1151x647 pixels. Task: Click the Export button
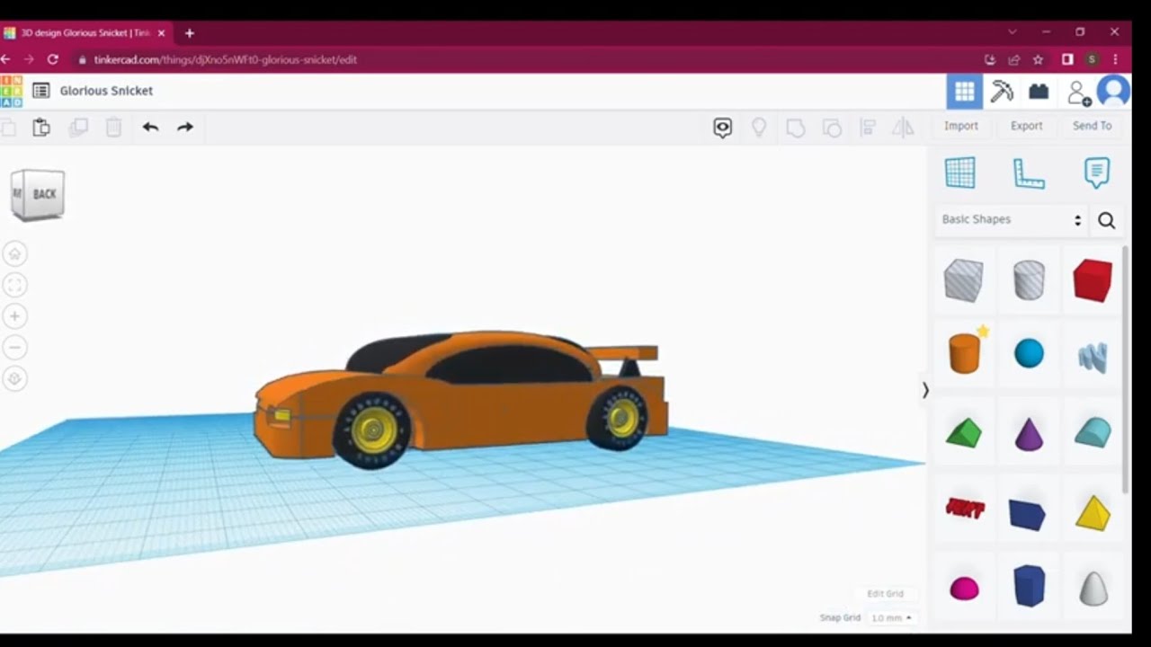pos(1026,126)
